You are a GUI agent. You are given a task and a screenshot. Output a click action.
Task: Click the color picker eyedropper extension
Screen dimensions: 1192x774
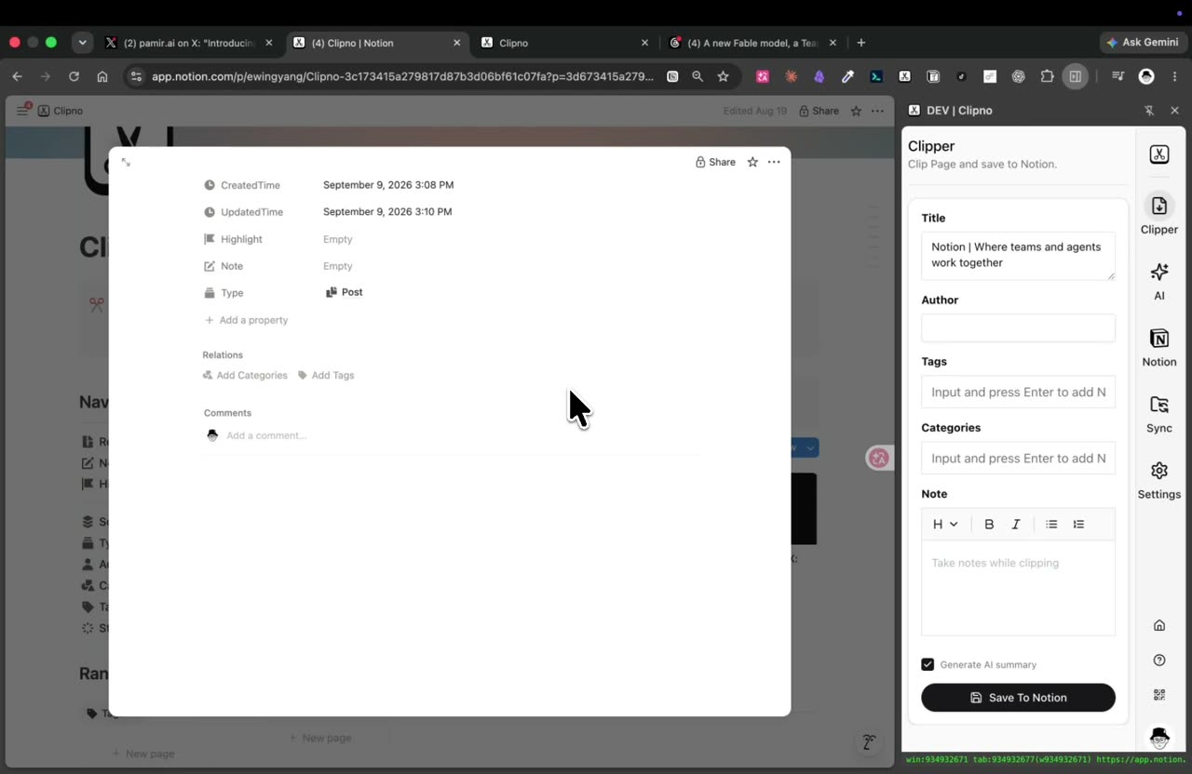(847, 76)
